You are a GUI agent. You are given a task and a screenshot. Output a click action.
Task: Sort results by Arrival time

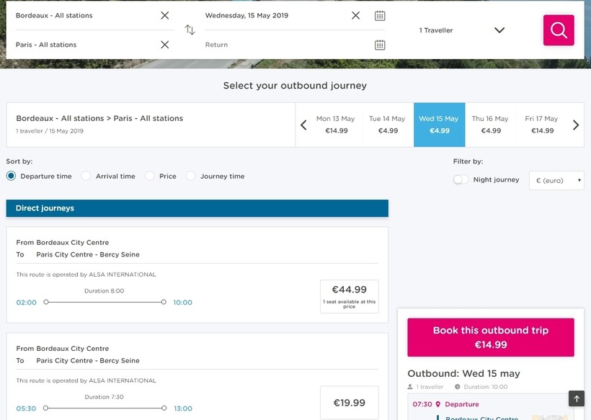pyautogui.click(x=109, y=176)
